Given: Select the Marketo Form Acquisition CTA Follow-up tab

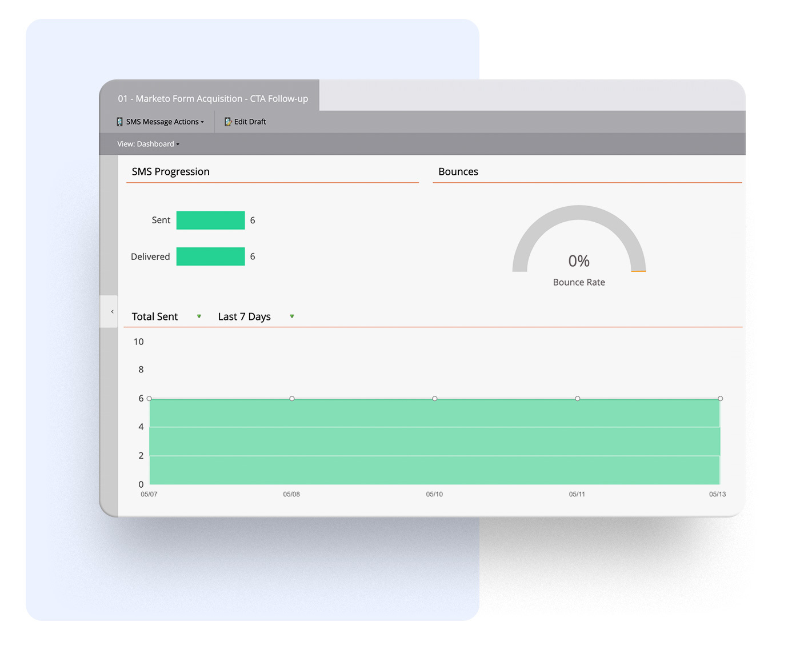Looking at the screenshot, I should coord(213,98).
